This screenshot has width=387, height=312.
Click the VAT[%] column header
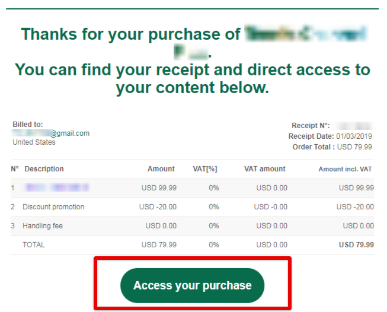(x=205, y=169)
